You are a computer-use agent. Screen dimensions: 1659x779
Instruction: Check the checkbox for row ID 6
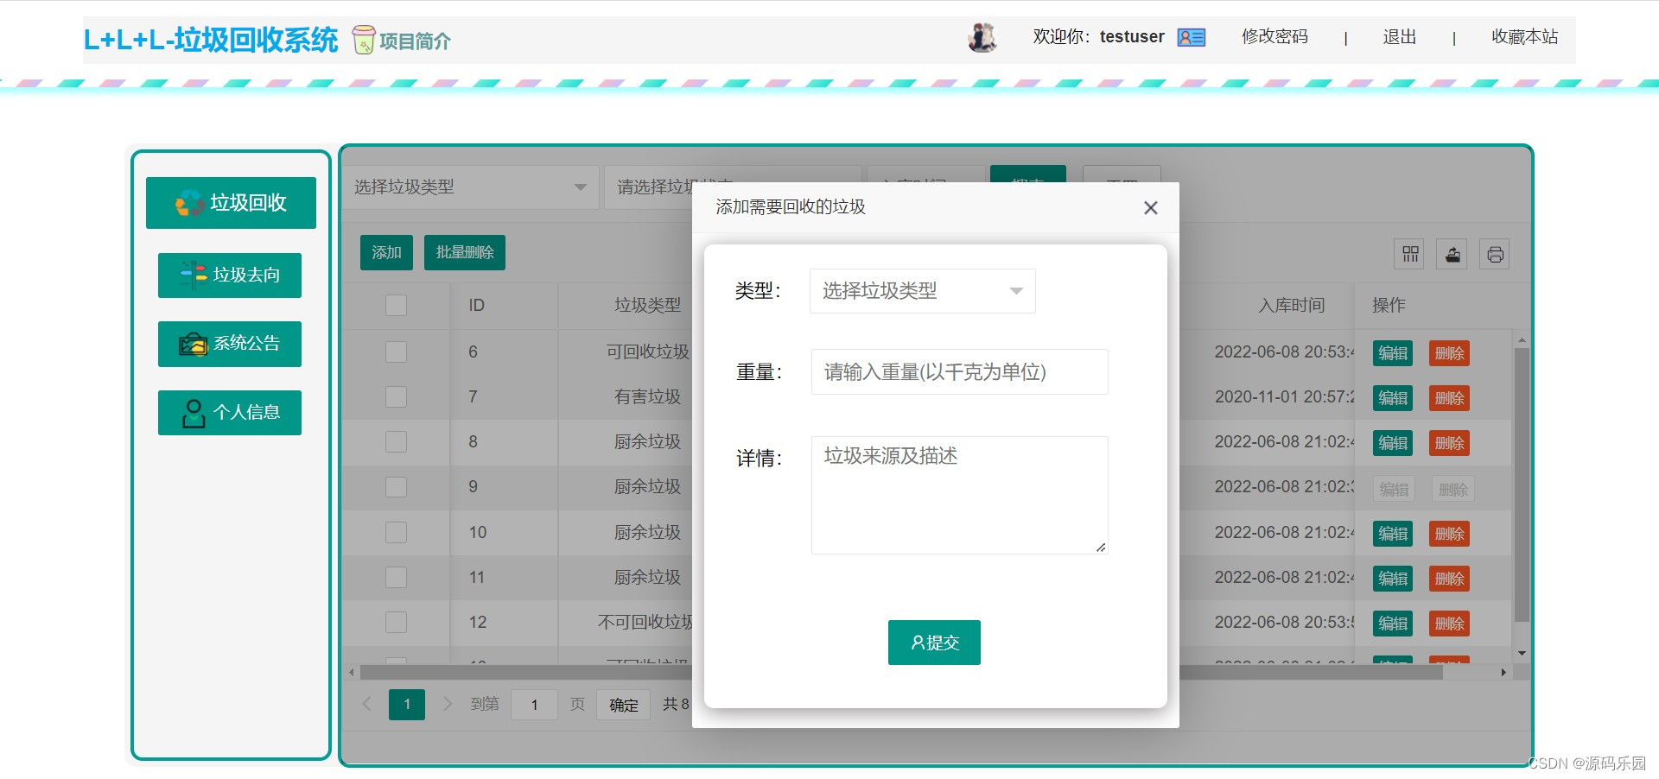click(x=396, y=351)
